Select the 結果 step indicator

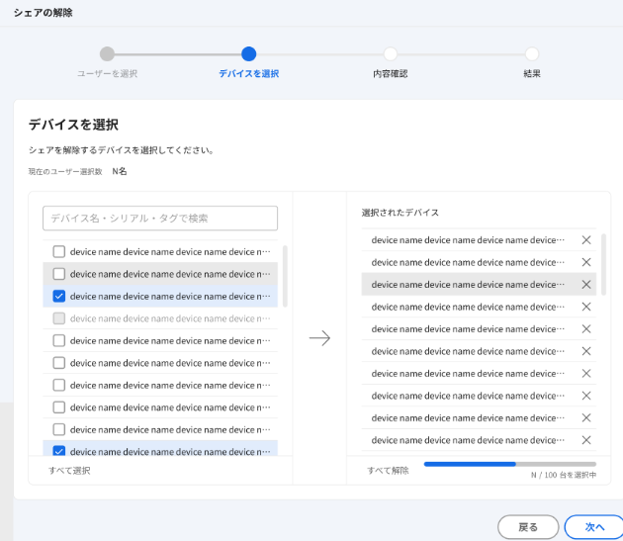(x=532, y=54)
